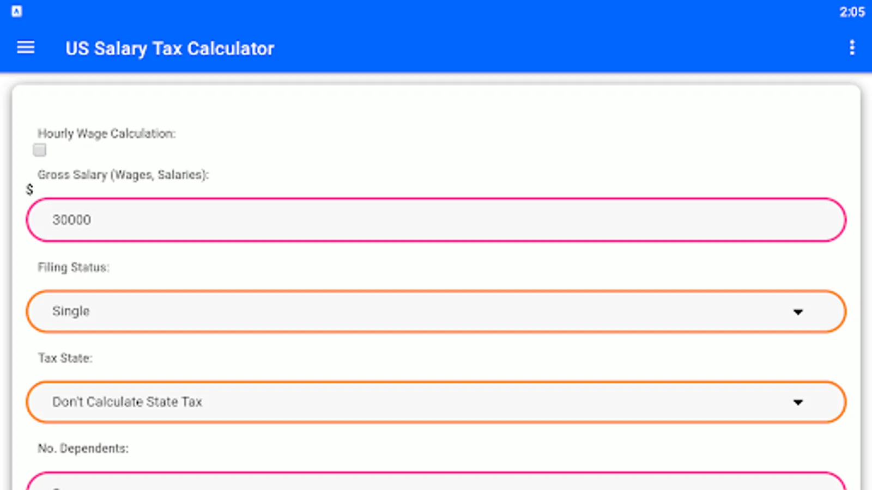Focus the No. Dependents input field
Screen dimensions: 872x490
pos(436,482)
